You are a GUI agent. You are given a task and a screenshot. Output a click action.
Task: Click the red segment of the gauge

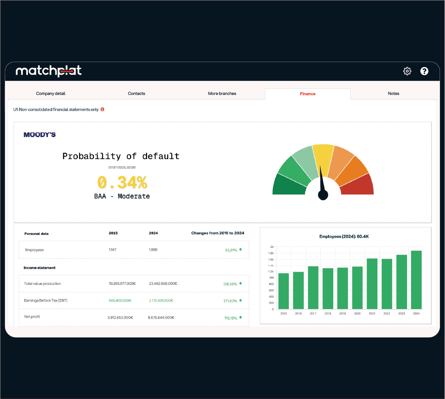(359, 186)
